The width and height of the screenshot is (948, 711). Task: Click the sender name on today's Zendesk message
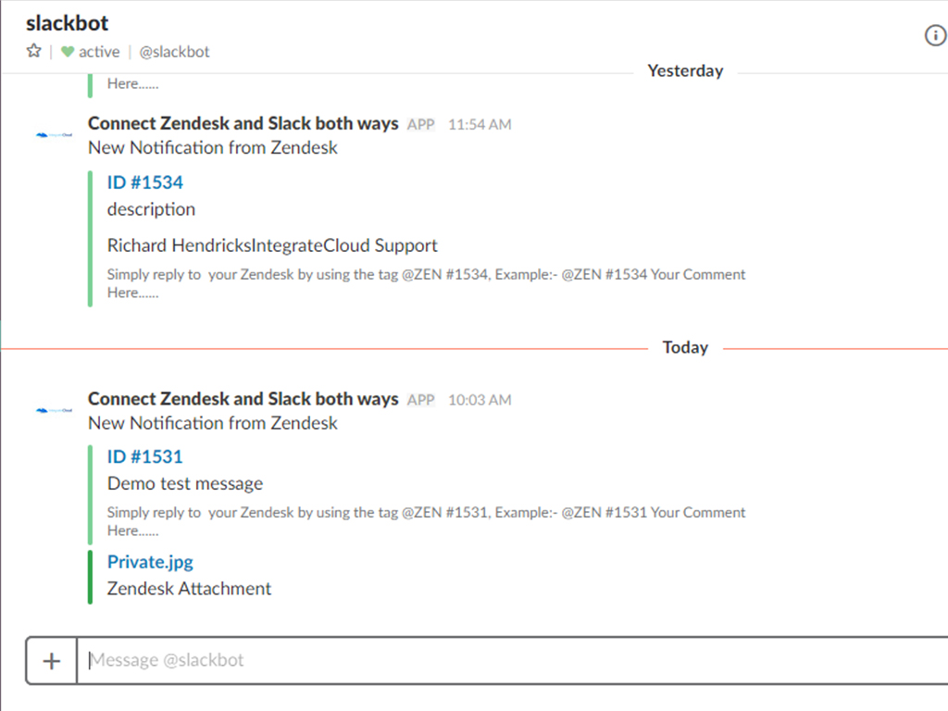pos(243,399)
